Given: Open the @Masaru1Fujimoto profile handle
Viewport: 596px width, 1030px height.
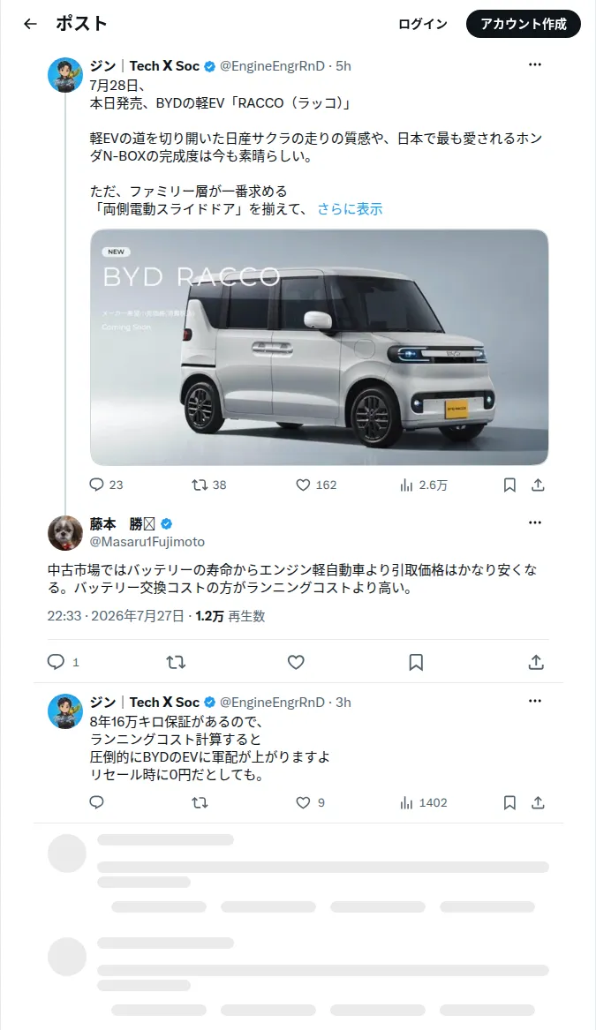Looking at the screenshot, I should pyautogui.click(x=147, y=542).
